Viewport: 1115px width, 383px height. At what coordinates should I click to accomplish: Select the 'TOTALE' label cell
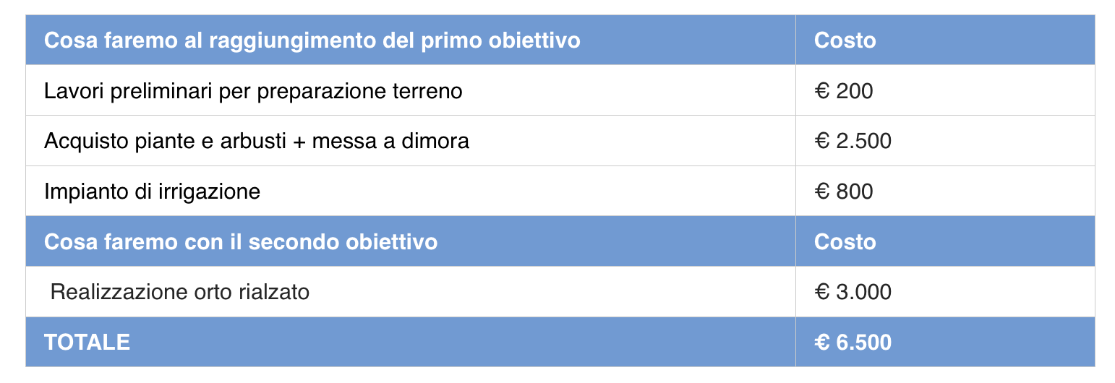[87, 342]
